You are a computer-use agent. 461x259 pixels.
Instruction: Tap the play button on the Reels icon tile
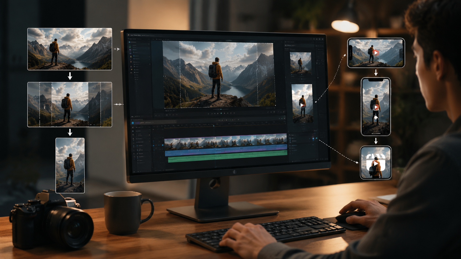tap(376, 163)
